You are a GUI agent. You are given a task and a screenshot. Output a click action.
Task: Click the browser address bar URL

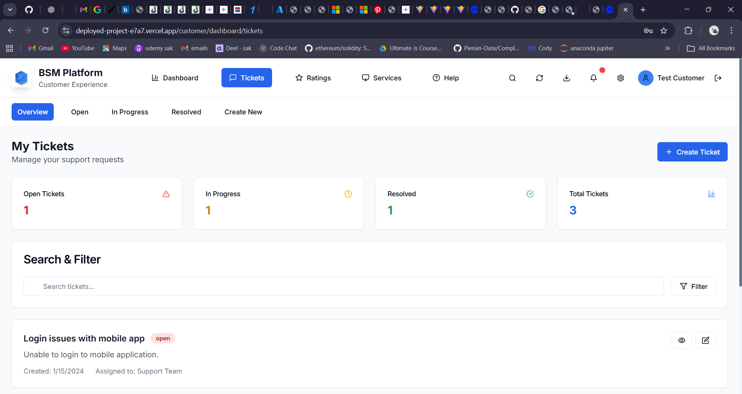[x=169, y=31]
